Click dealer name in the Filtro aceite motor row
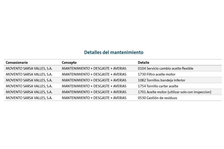The height and width of the screenshot is (149, 224). [x=29, y=74]
